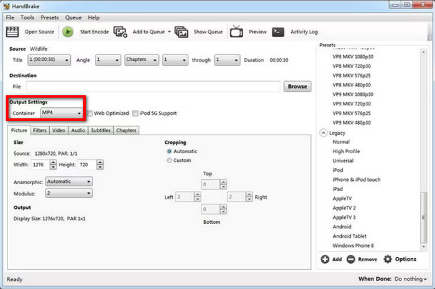Select the Custom cropping radio button
The height and width of the screenshot is (289, 435).
tap(169, 161)
